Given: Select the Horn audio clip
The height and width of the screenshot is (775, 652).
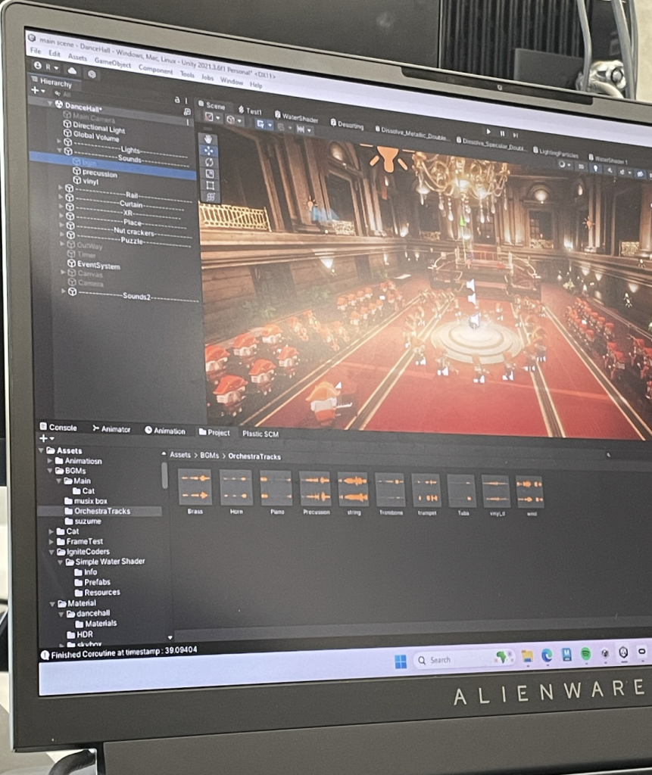Looking at the screenshot, I should pyautogui.click(x=236, y=492).
